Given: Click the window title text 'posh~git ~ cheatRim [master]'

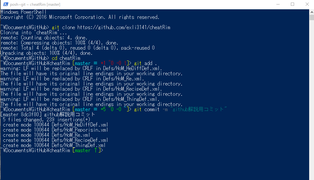Looking at the screenshot, I should point(35,4).
